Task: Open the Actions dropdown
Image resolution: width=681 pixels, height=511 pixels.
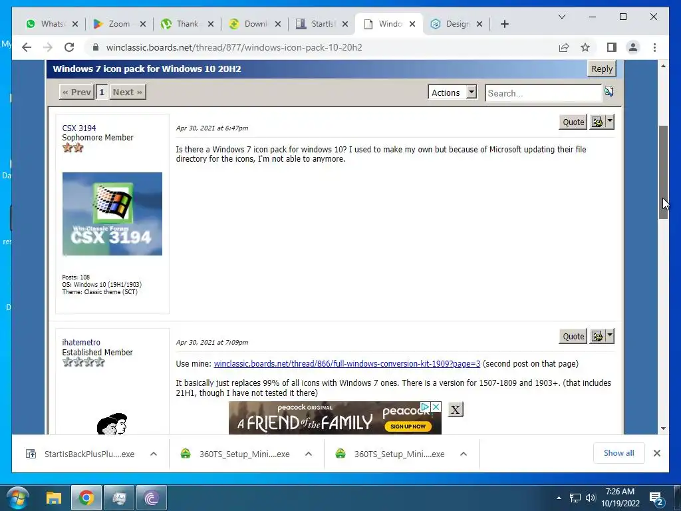Action: pos(452,92)
